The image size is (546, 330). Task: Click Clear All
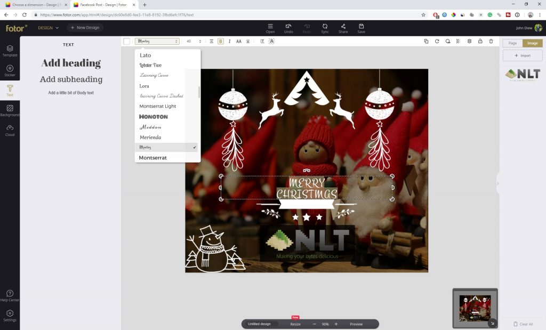[x=523, y=324]
